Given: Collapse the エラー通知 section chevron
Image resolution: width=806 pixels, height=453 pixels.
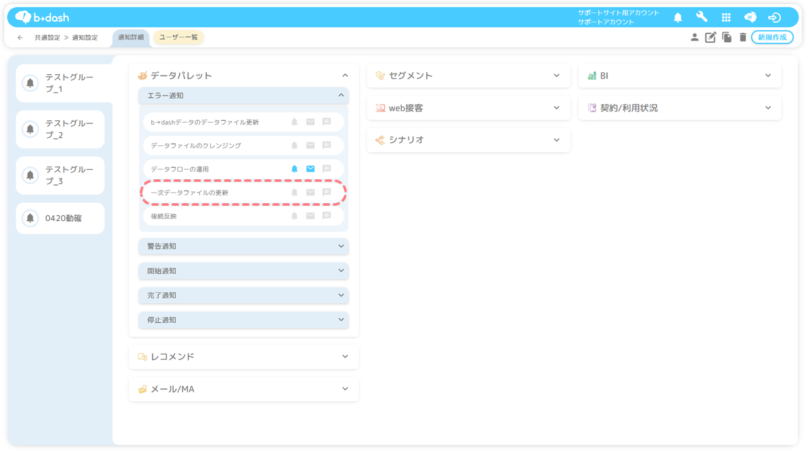Looking at the screenshot, I should (341, 96).
